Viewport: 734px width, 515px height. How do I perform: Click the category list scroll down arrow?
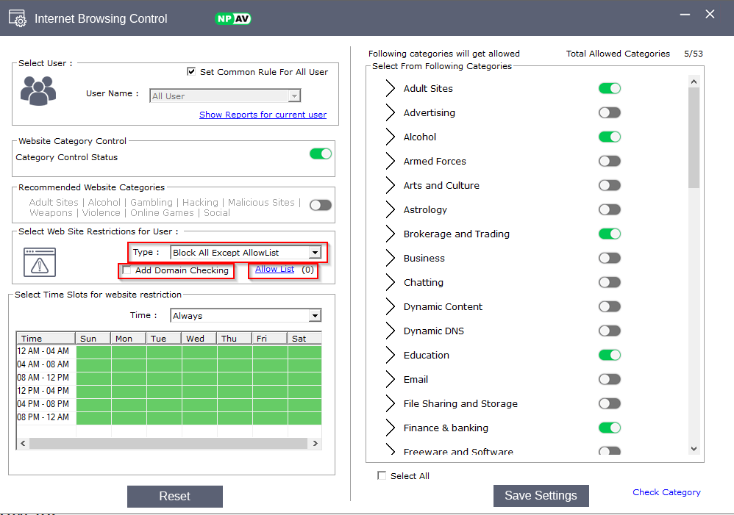(x=694, y=449)
